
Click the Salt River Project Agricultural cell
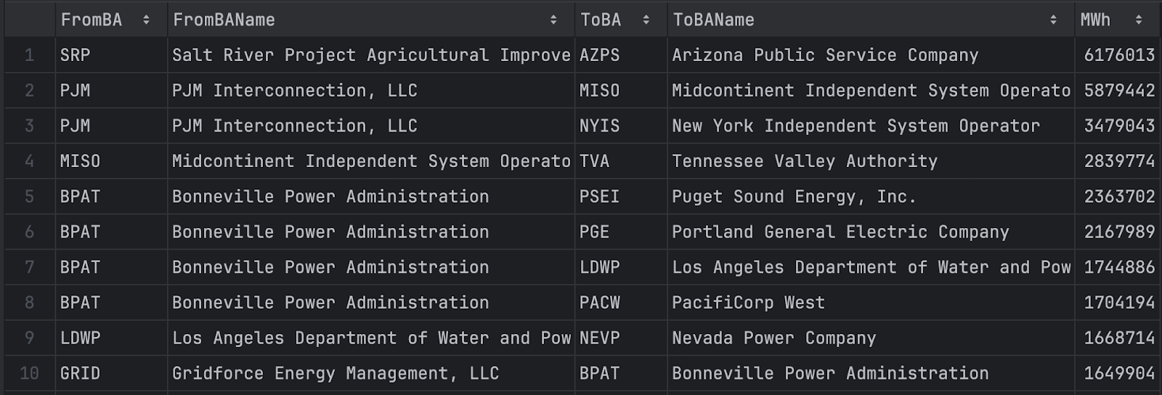click(x=371, y=55)
